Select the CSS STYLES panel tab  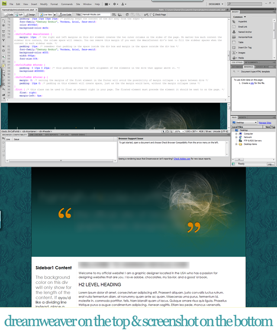coord(237,62)
